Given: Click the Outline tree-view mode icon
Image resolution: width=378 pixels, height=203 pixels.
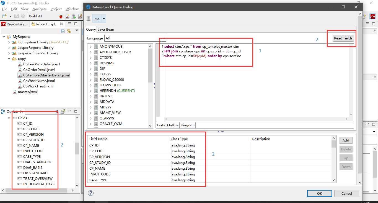Looking at the screenshot, I should click(x=57, y=111).
